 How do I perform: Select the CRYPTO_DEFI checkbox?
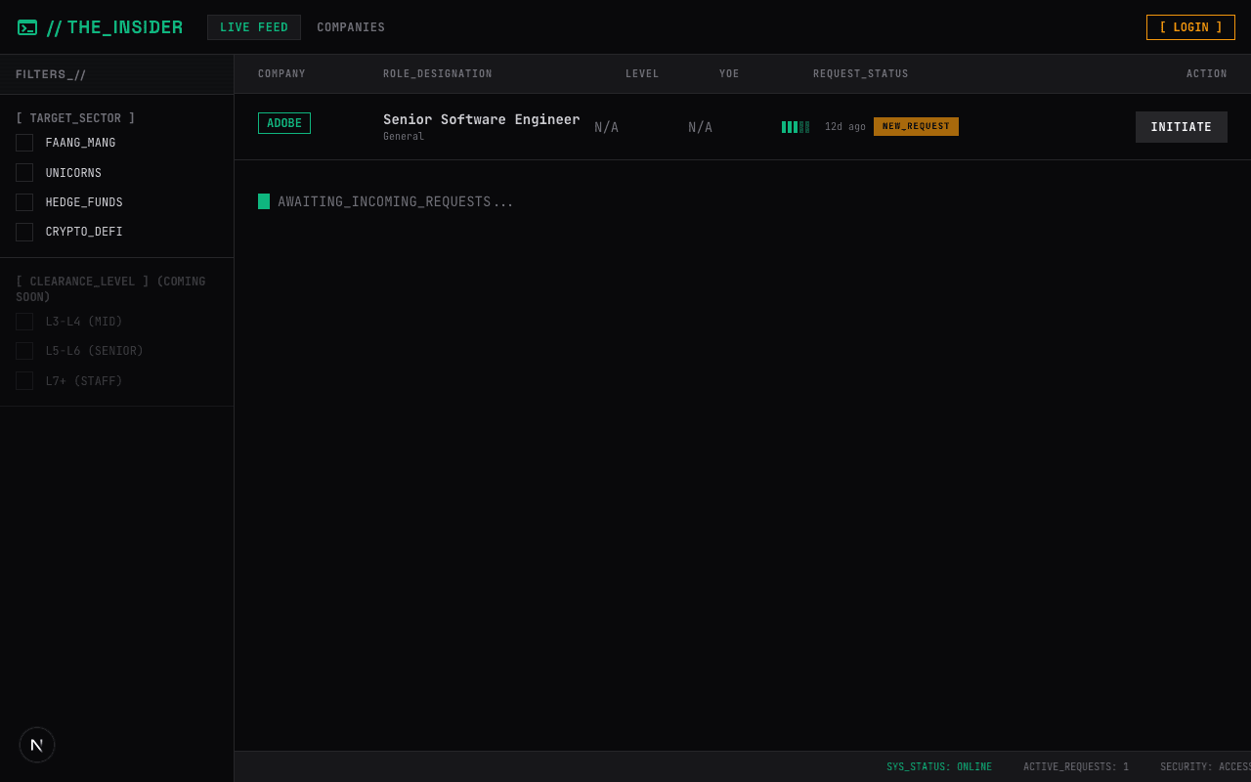click(x=24, y=232)
